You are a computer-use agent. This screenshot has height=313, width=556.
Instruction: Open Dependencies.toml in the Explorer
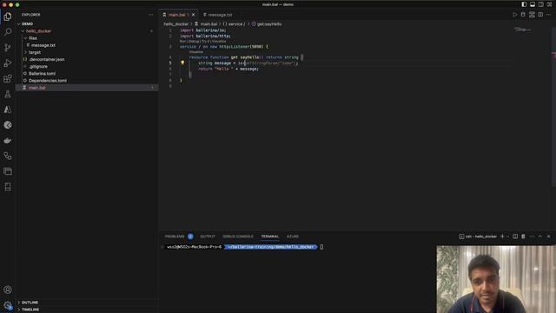48,81
